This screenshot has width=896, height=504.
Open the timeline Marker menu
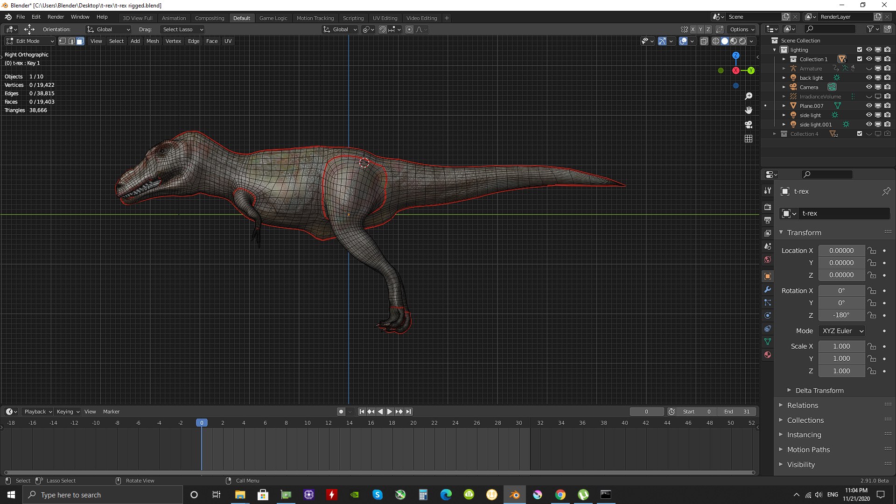pos(111,412)
